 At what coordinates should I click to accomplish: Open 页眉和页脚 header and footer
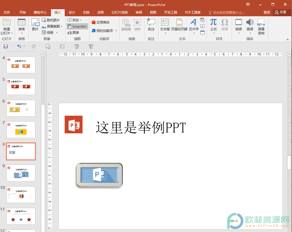[179, 24]
